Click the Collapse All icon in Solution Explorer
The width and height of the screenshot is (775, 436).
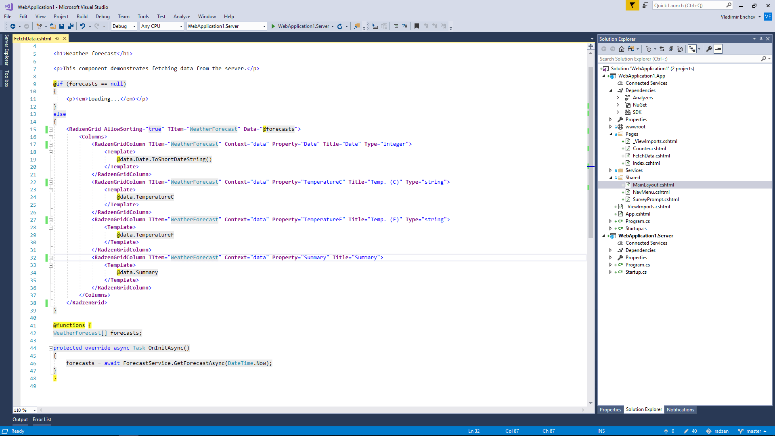click(x=671, y=49)
